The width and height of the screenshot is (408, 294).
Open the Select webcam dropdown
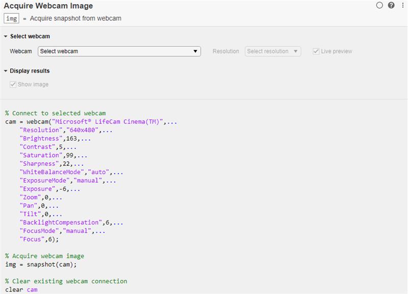tap(119, 51)
